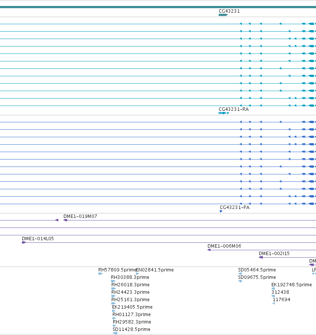
Task: Select the arrow left of DME1-019M07 clone
Action: pos(57,220)
